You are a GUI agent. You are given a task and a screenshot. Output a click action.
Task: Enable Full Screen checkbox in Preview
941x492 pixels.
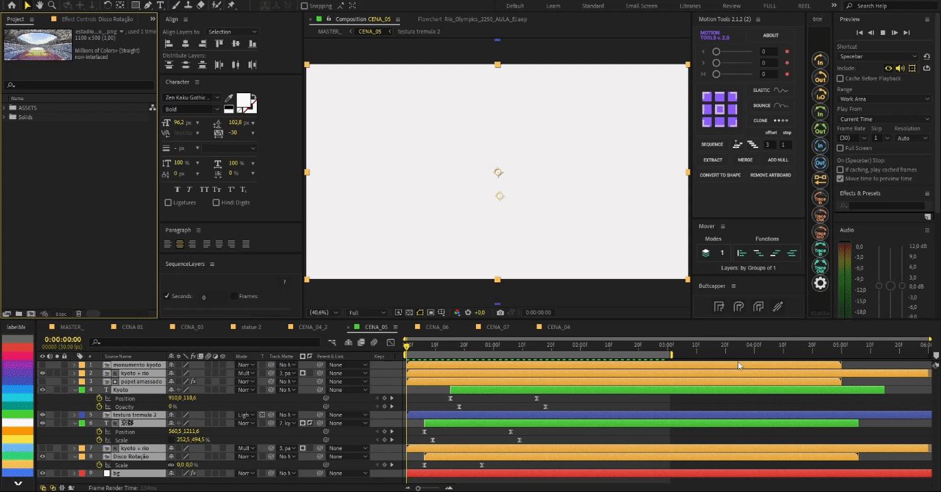840,148
